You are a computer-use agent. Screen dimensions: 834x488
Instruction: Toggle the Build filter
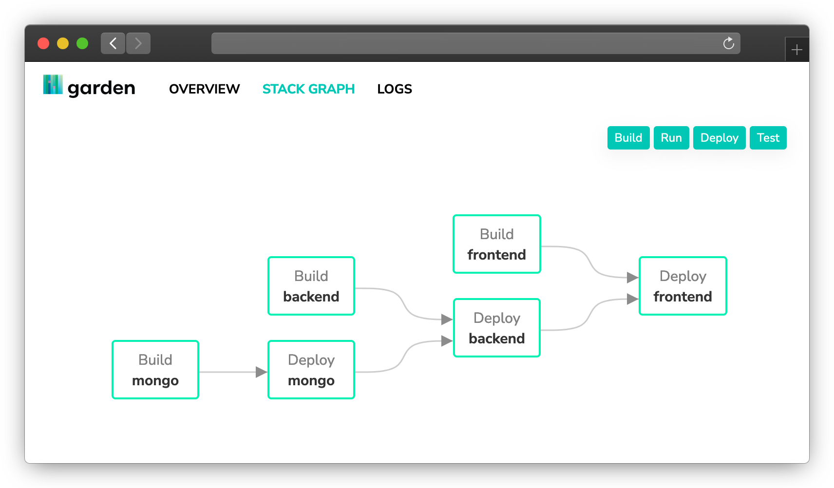628,138
